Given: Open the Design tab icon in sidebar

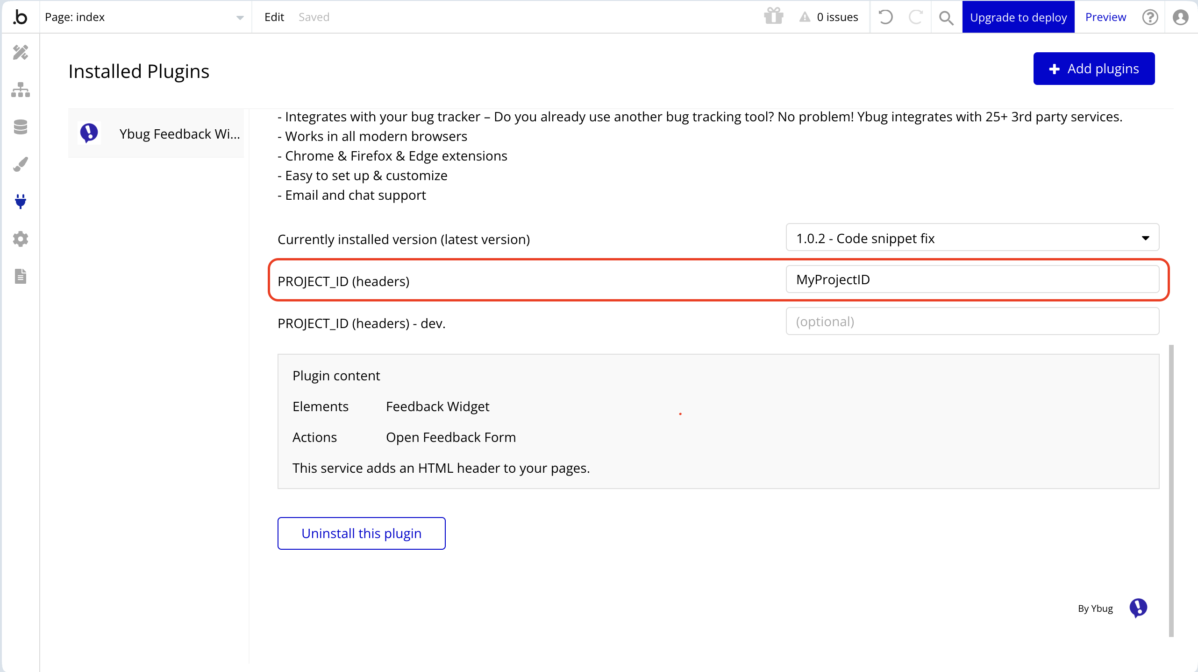Looking at the screenshot, I should pyautogui.click(x=21, y=52).
